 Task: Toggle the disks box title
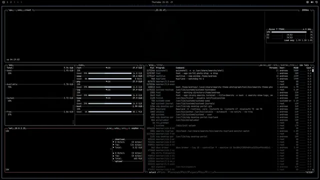click(81, 65)
